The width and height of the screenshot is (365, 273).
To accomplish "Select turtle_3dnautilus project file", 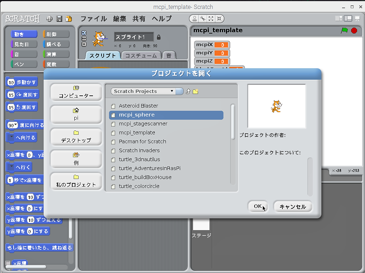I will 166,159.
